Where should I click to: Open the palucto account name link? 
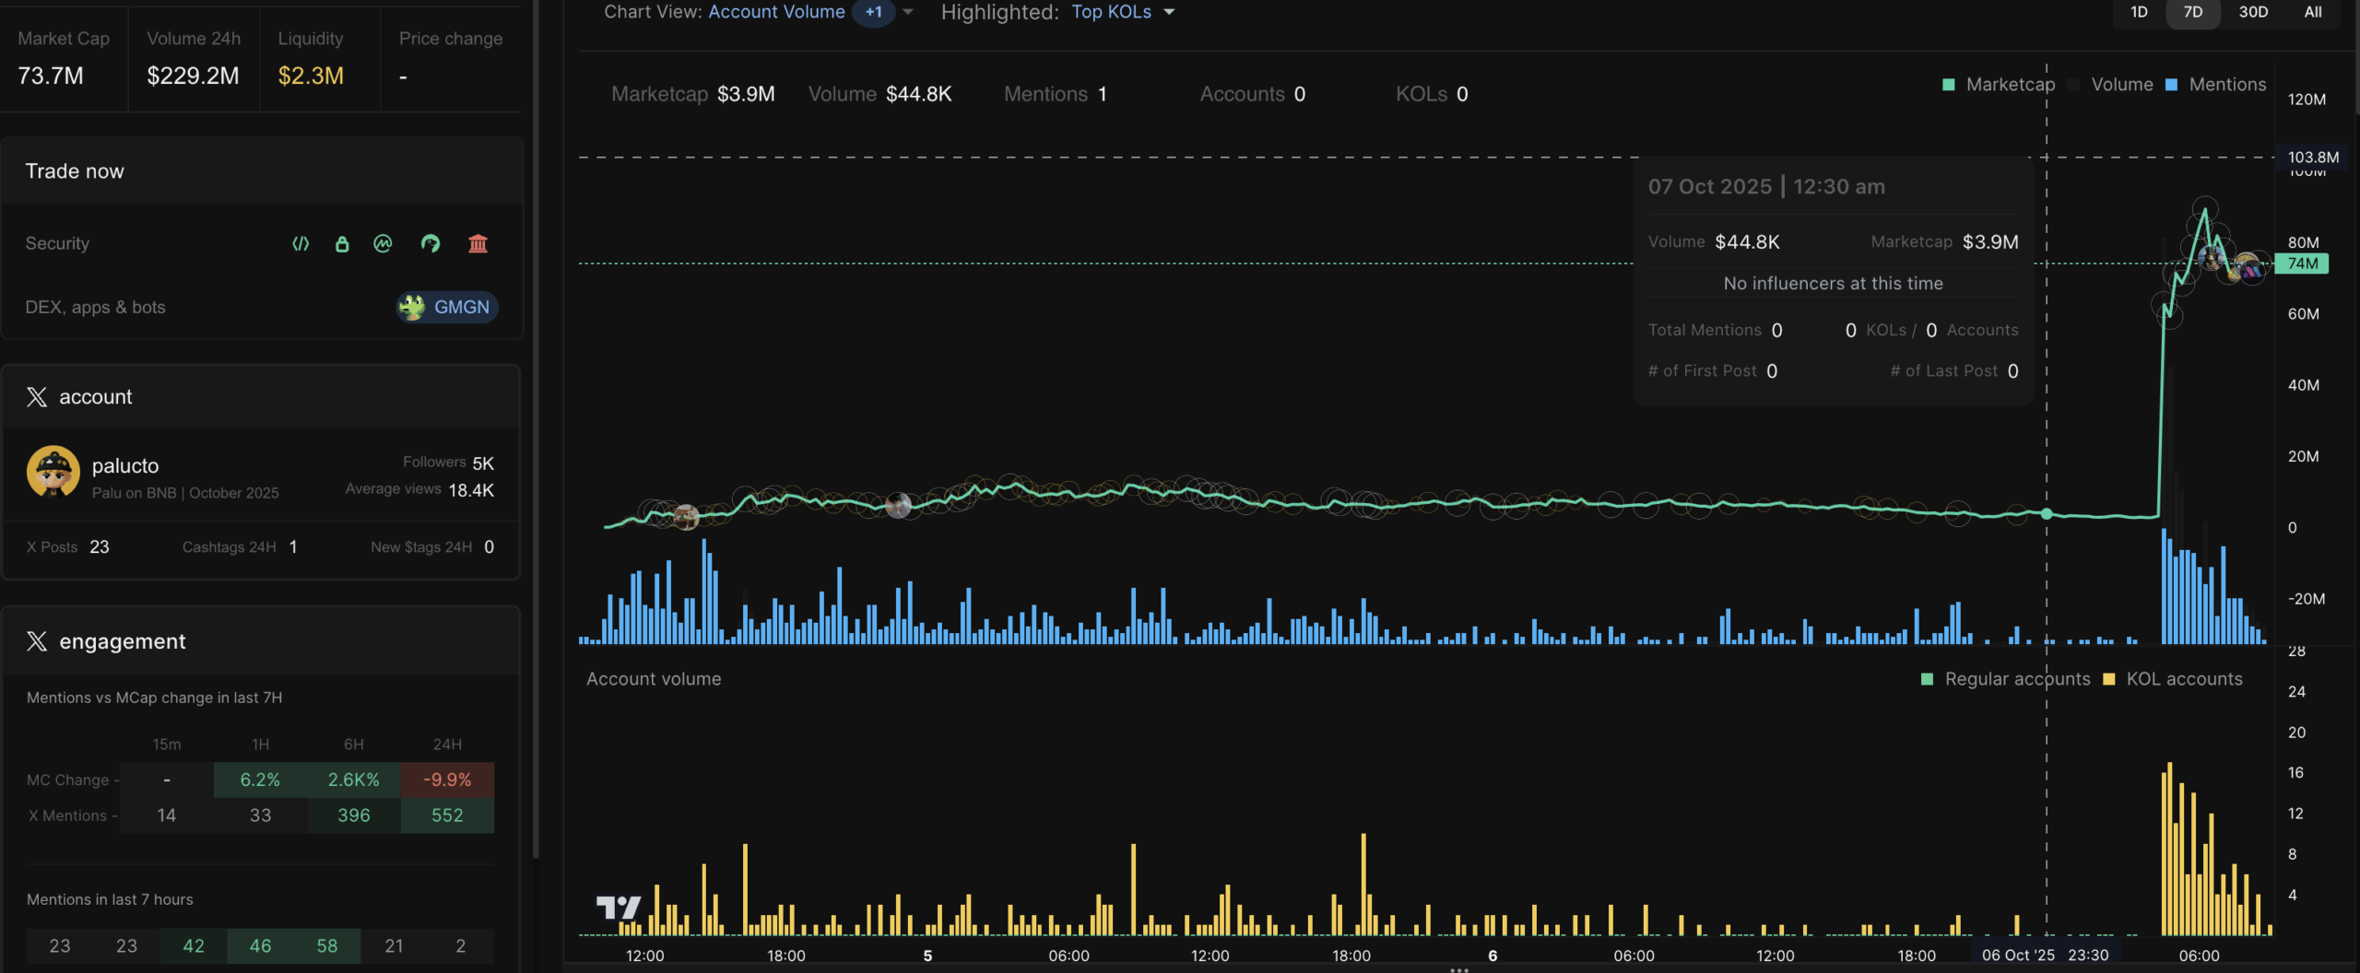point(125,465)
